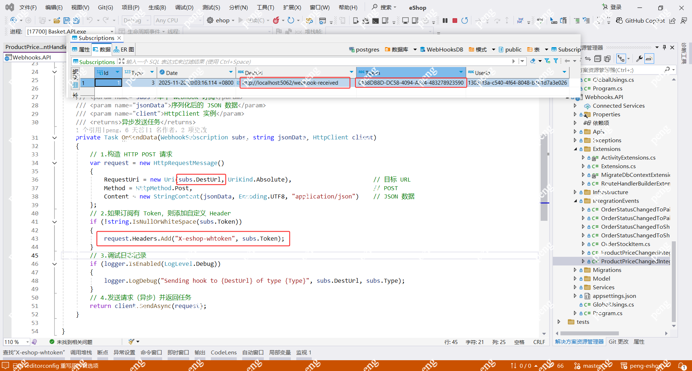692x371 pixels.
Task: Click the Git 更改 tab link
Action: pyautogui.click(x=618, y=341)
